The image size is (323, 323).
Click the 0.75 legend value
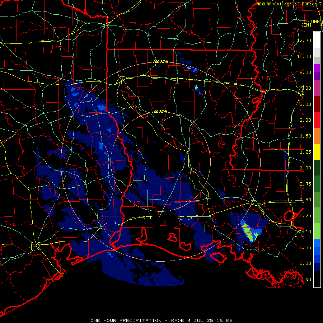pyautogui.click(x=305, y=184)
